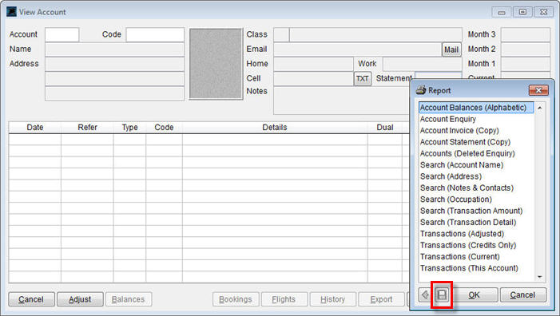Click the Account number input field
The height and width of the screenshot is (316, 560).
tap(62, 35)
